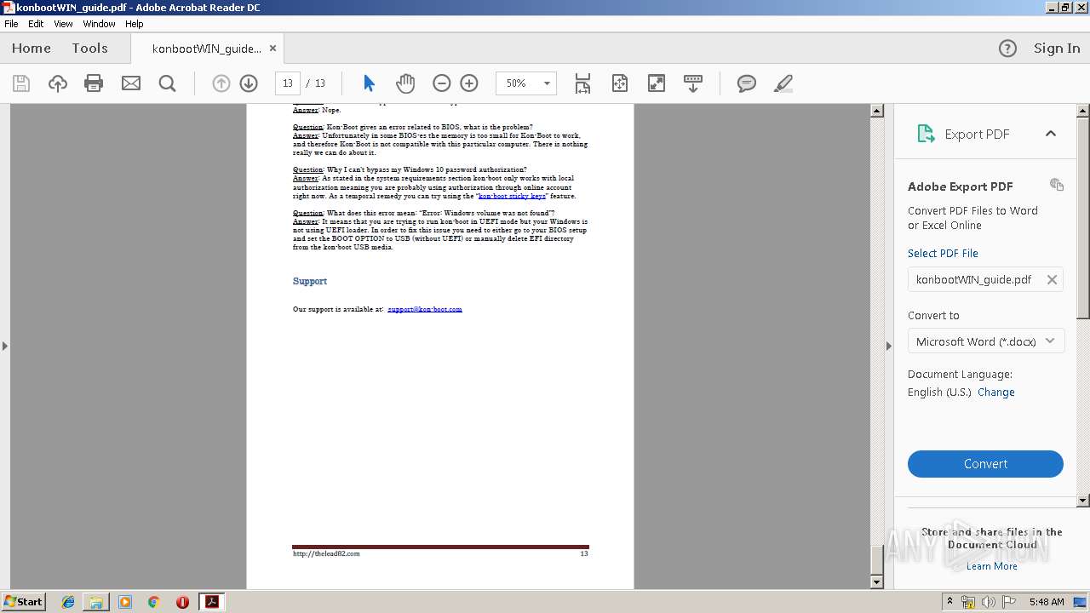Open the Edit menu
Screen dimensions: 1090x613
coord(36,24)
